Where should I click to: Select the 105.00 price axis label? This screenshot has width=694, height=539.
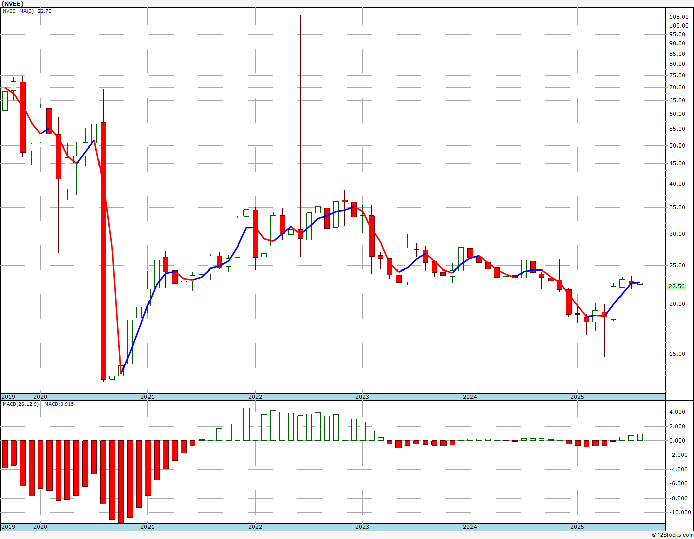point(679,17)
